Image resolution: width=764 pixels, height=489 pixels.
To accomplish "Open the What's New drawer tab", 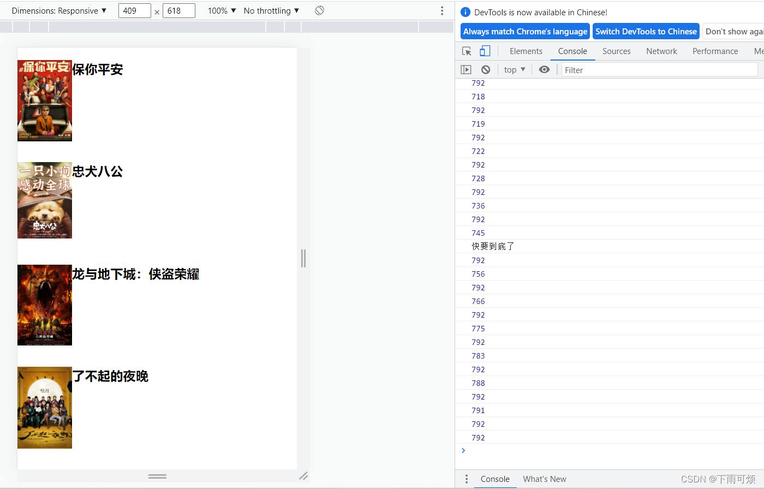I will pos(545,479).
